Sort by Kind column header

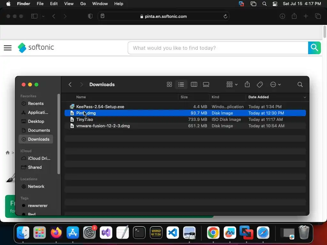pyautogui.click(x=215, y=97)
